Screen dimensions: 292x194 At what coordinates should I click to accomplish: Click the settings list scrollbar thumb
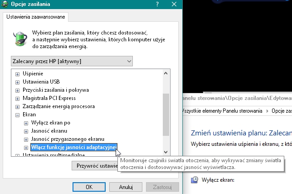point(166,114)
